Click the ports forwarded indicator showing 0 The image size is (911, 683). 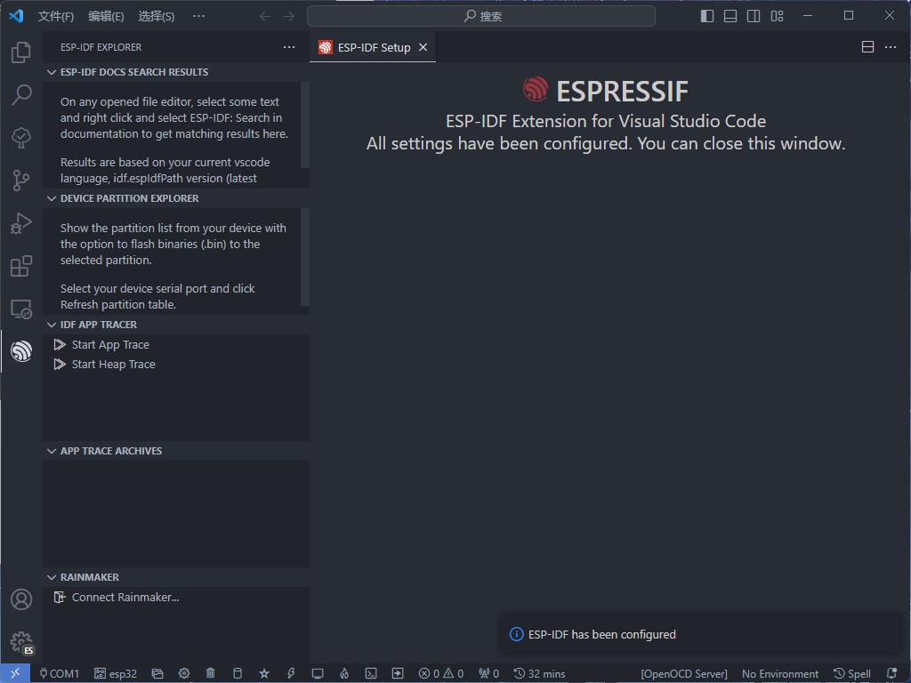(x=488, y=673)
